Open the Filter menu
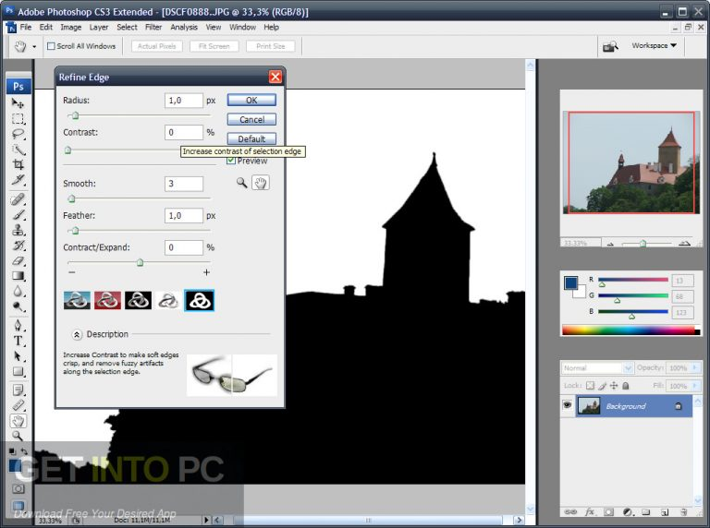This screenshot has height=528, width=710. 153,27
